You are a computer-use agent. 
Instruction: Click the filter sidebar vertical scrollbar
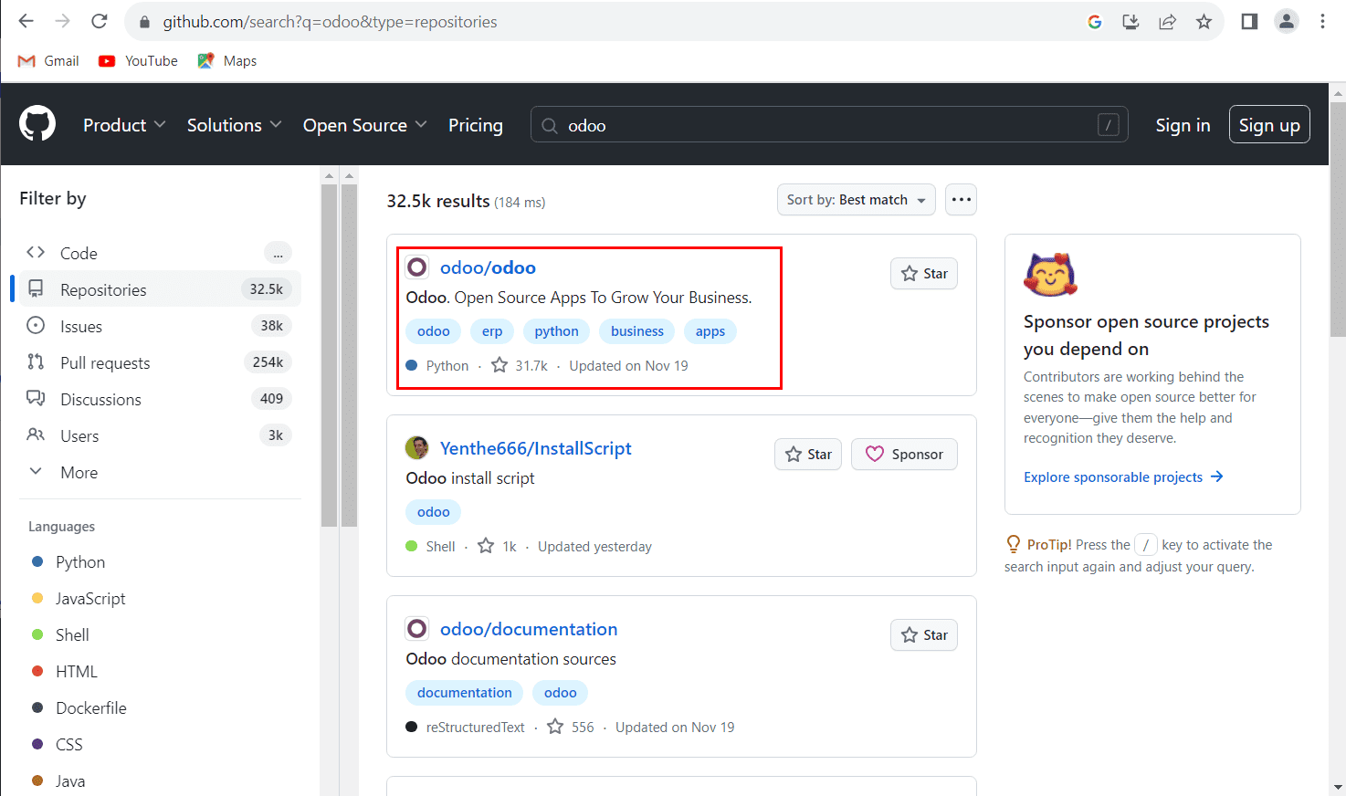(x=330, y=356)
